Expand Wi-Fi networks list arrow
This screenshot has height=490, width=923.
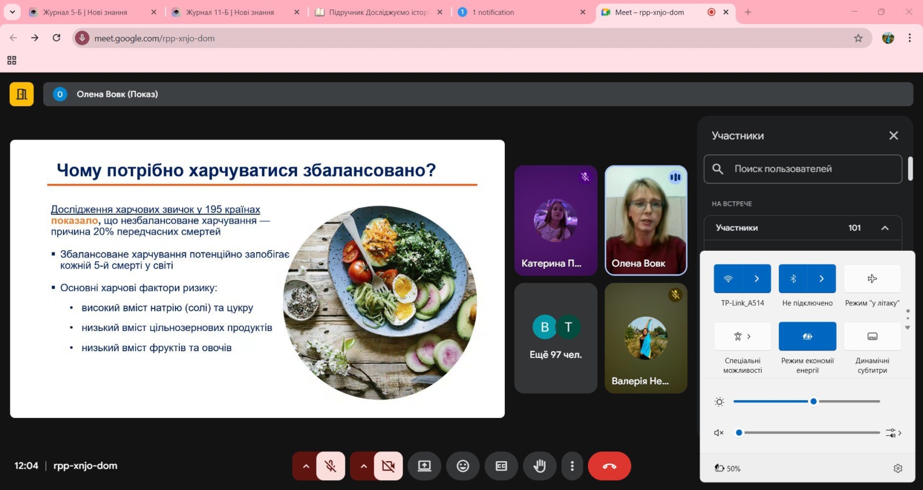click(757, 279)
